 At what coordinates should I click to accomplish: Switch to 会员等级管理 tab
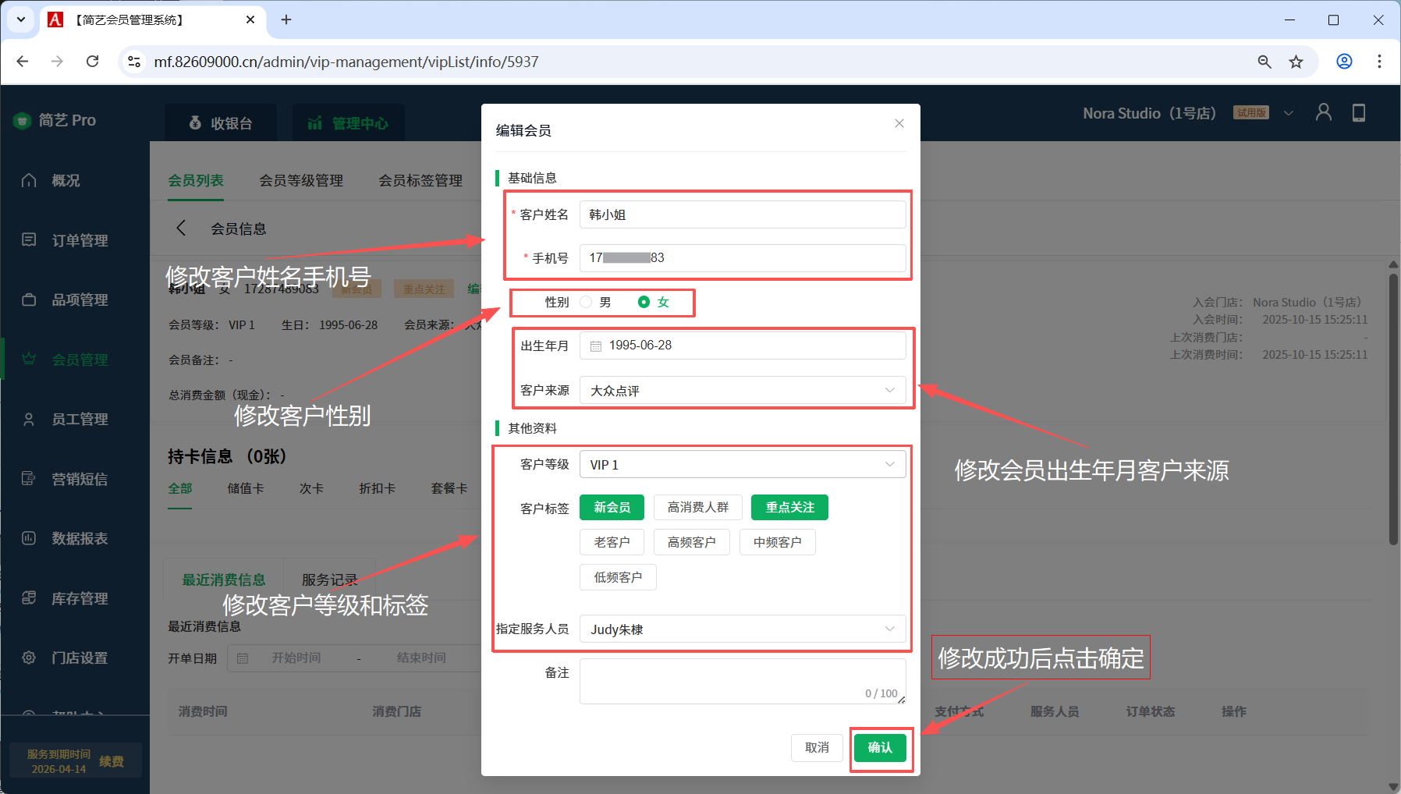(301, 180)
